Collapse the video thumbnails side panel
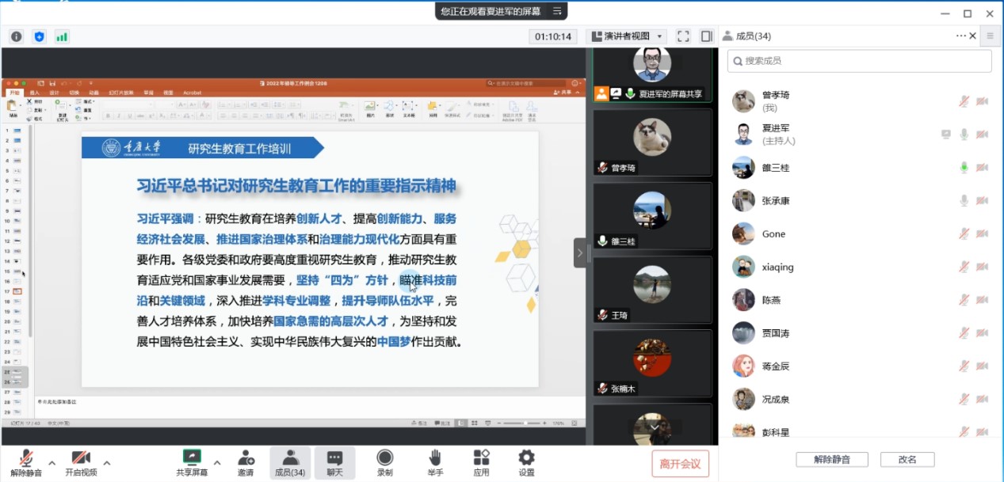This screenshot has height=482, width=1004. (x=579, y=253)
